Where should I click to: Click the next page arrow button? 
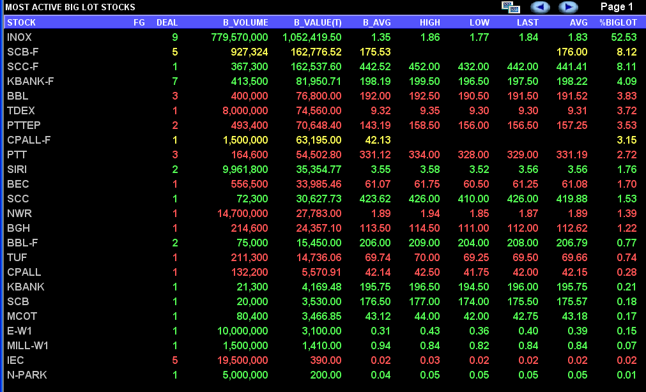pyautogui.click(x=568, y=7)
